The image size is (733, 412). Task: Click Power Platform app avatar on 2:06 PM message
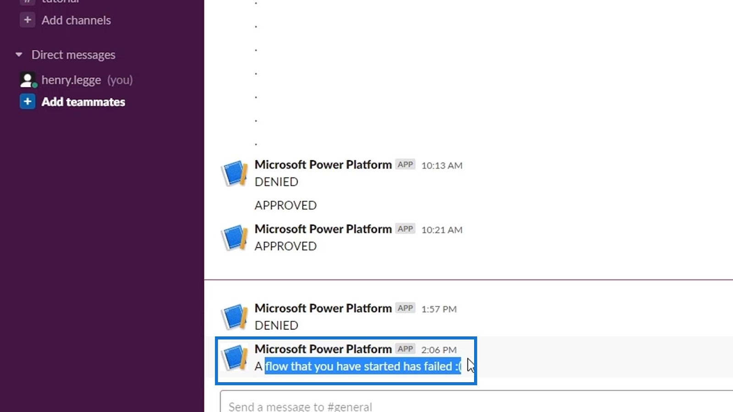235,358
